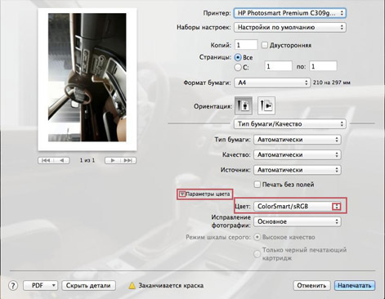Click Напечатать print button
This screenshot has height=299, width=385.
[355, 286]
